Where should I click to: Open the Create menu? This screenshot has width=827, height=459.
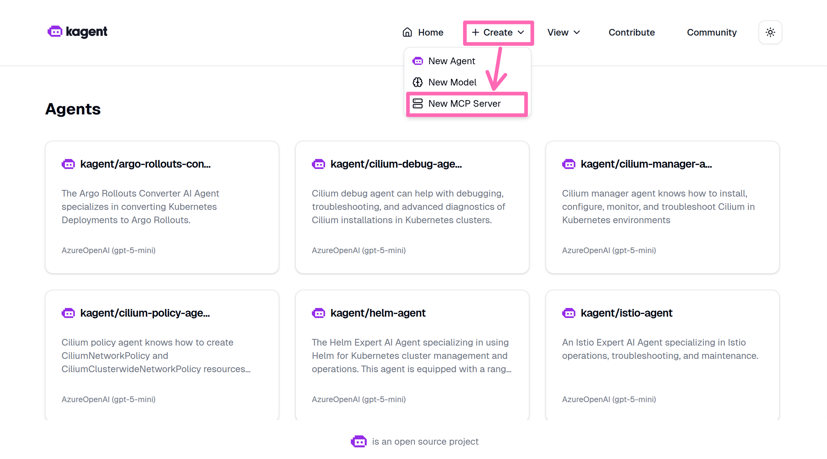click(x=498, y=32)
